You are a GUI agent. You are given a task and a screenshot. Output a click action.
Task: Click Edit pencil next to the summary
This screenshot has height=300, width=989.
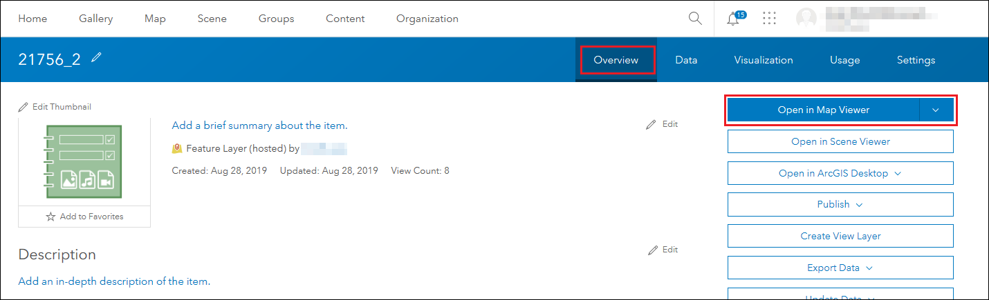pyautogui.click(x=651, y=125)
